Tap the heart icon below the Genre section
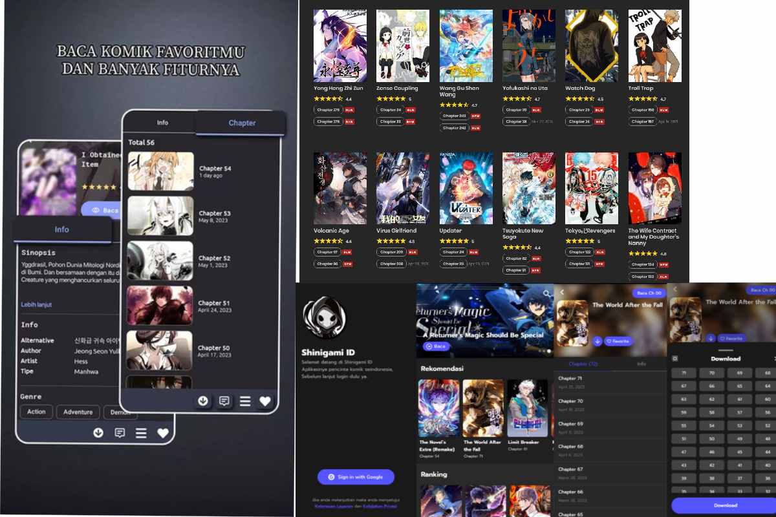Viewport: 776px width, 517px height. (163, 433)
